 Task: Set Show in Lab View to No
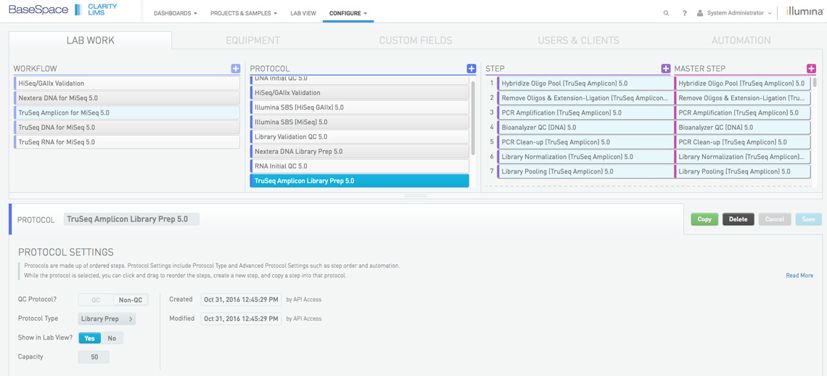(x=112, y=338)
